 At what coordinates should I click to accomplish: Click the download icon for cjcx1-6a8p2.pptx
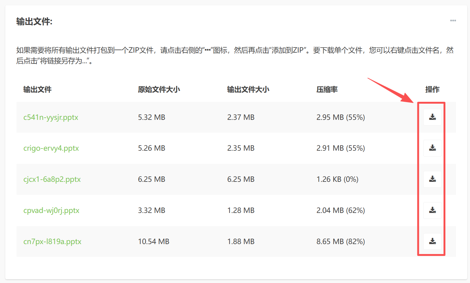click(x=432, y=179)
